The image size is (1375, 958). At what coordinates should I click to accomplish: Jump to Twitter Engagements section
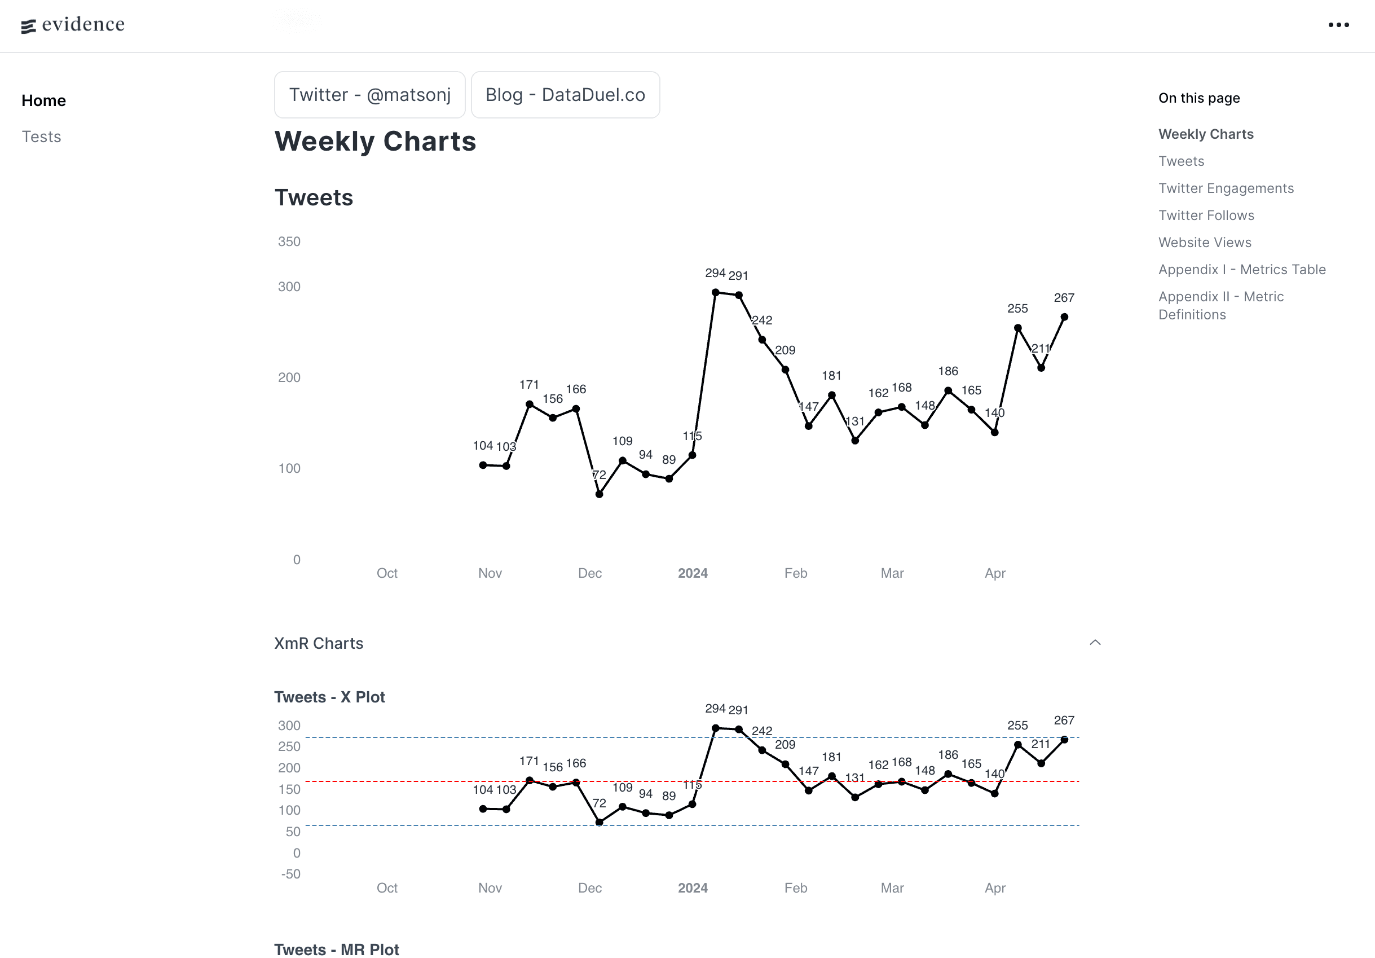coord(1226,188)
